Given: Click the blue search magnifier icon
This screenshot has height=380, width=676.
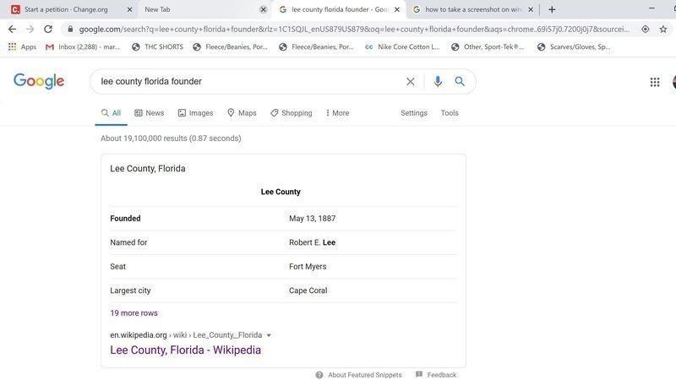Looking at the screenshot, I should tap(460, 82).
